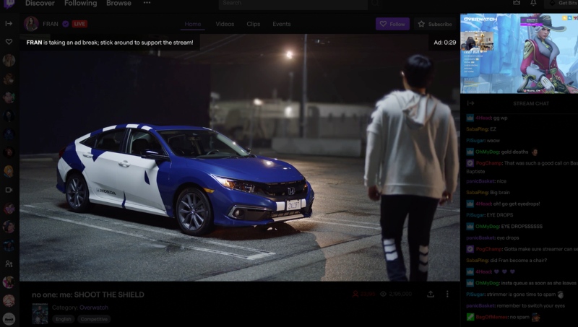The height and width of the screenshot is (327, 578).
Task: Collapse the stream chat with arrow icon
Action: [x=470, y=103]
